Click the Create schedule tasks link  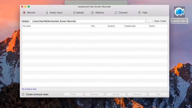click(x=37, y=94)
